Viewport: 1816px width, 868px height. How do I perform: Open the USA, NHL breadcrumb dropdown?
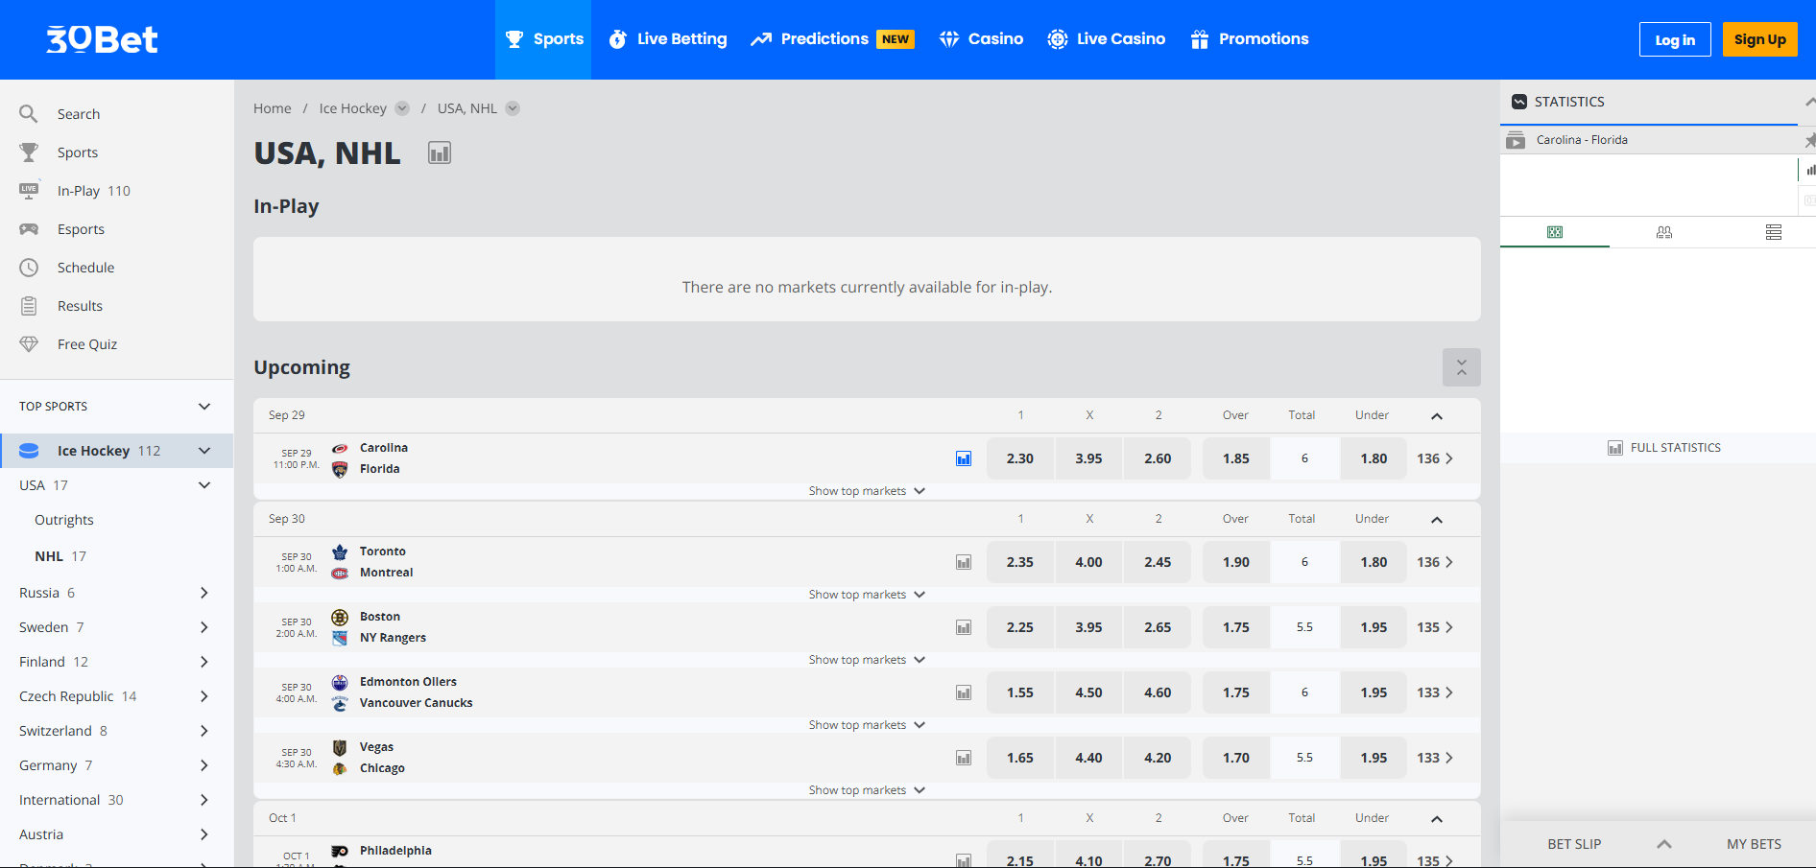point(513,108)
